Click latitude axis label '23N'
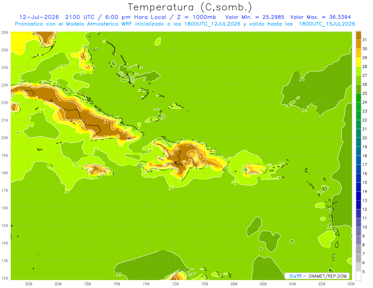373x288 pixels. click(x=4, y=85)
